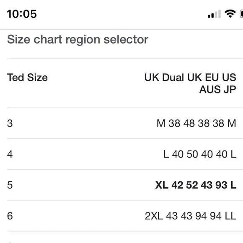Tap the 2XL 43 43 94 94 LL values
The image size is (243, 243).
pyautogui.click(x=191, y=216)
